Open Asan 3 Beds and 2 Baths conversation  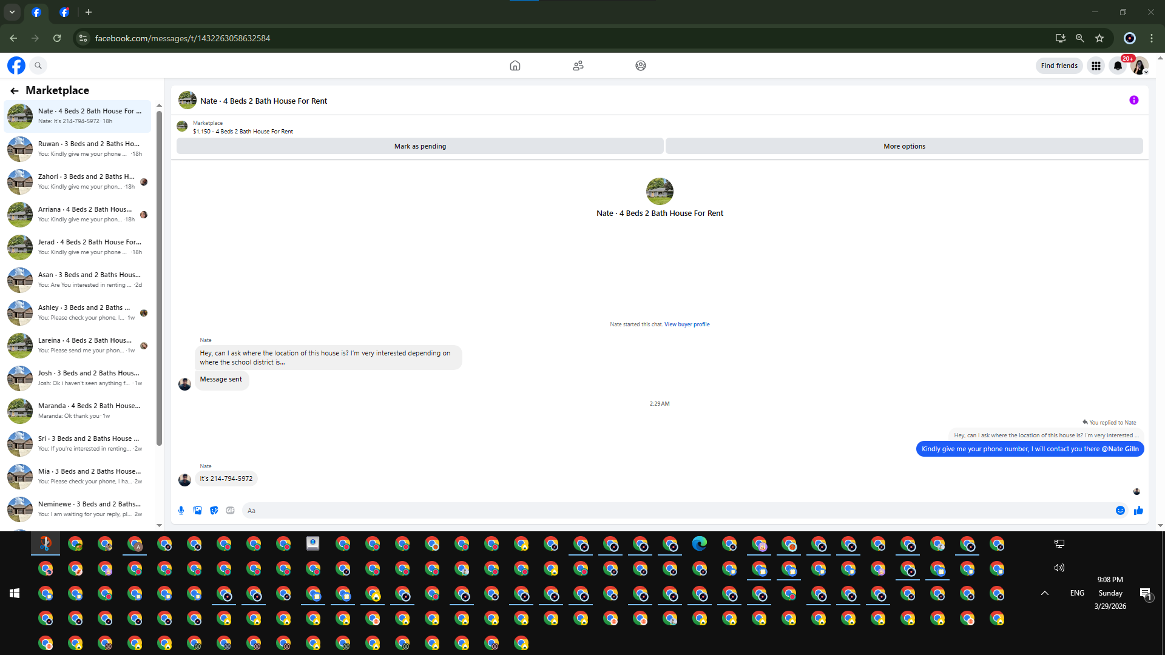click(78, 280)
